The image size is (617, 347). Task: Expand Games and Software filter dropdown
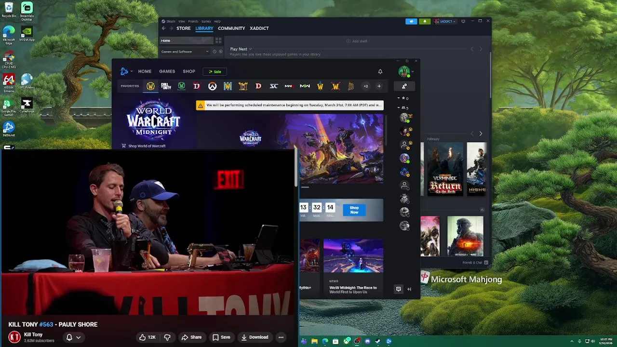pyautogui.click(x=185, y=52)
